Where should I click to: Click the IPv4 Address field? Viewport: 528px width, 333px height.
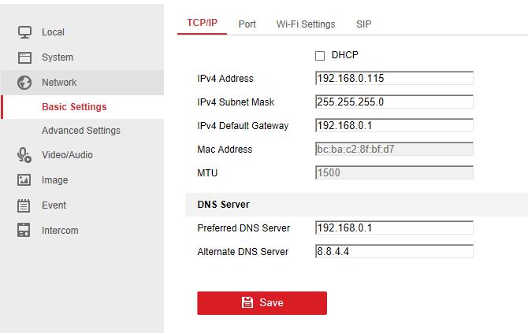pos(394,79)
